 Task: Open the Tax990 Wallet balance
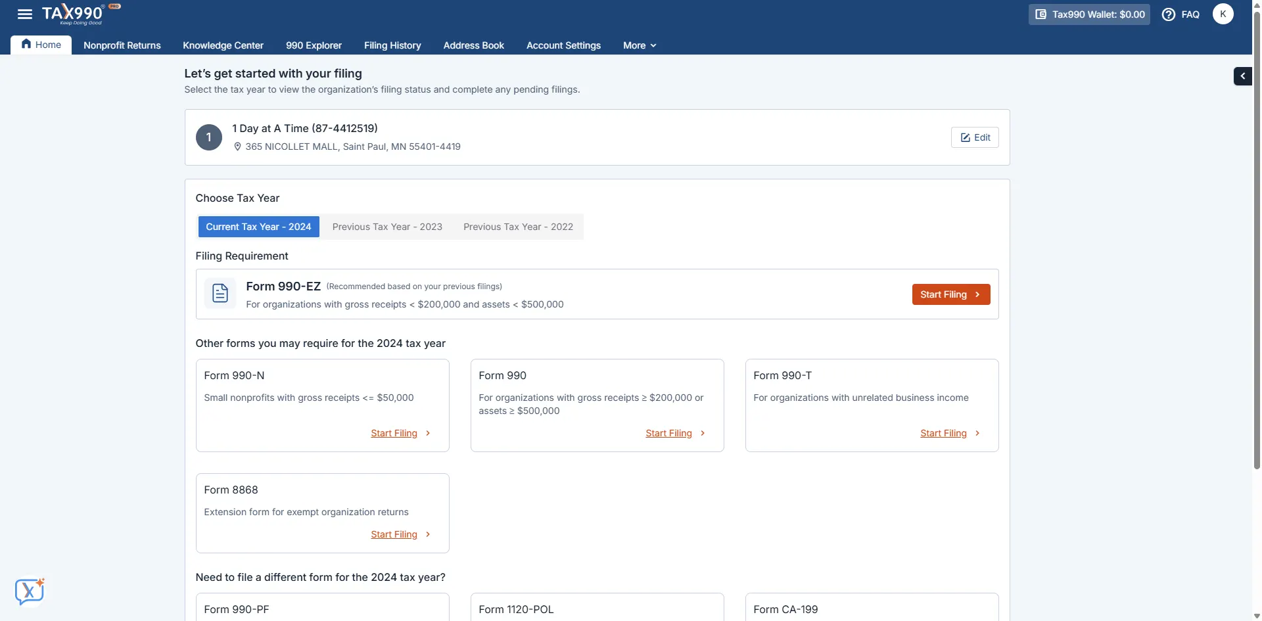1089,14
